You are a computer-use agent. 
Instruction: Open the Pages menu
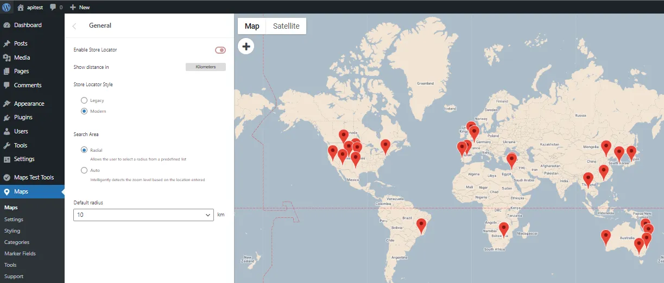coord(32,71)
